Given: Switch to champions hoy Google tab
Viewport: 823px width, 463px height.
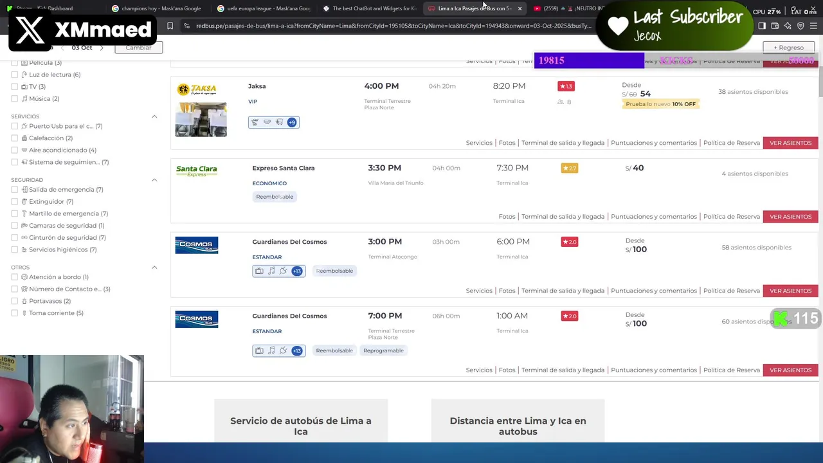Looking at the screenshot, I should point(155,8).
